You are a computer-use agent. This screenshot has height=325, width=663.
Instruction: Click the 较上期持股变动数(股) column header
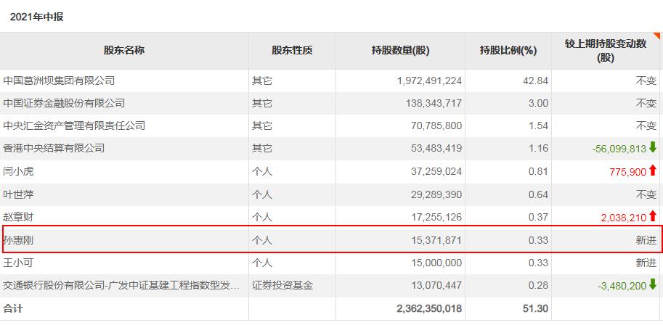(x=606, y=51)
